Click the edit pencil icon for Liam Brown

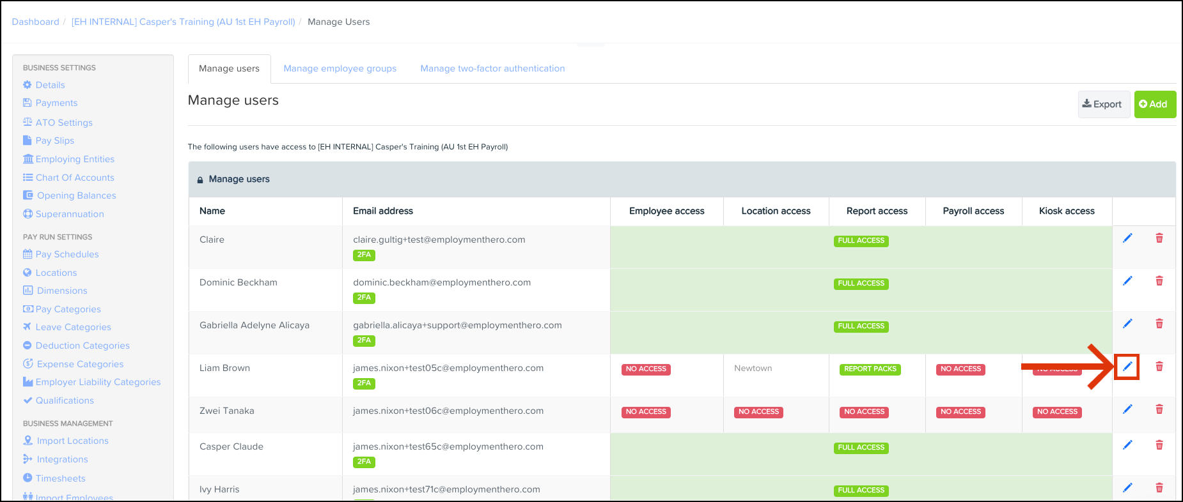pos(1127,367)
